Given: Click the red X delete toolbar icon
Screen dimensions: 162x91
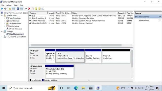Looking at the screenshot, I should click(29, 9).
